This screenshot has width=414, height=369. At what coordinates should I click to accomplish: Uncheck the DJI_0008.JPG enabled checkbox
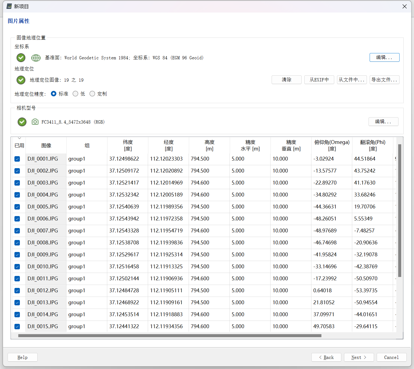click(17, 243)
